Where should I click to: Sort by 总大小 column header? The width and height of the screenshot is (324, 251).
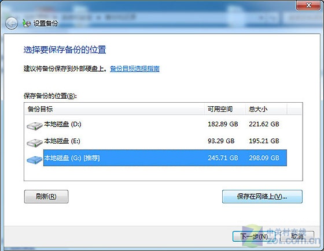coord(266,109)
